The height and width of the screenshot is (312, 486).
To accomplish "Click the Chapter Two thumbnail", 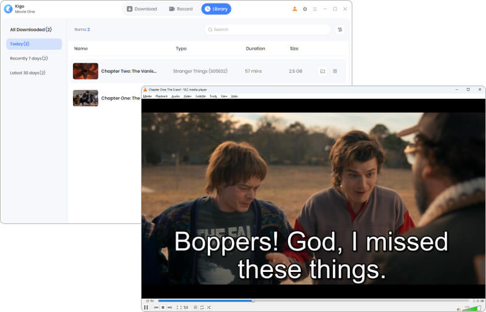I will (x=86, y=71).
